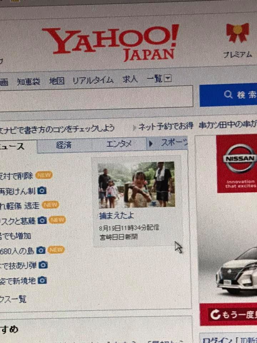This screenshot has height=343, width=257.
Task: Click the NEW badge beside 680人の島
Action: pyautogui.click(x=56, y=250)
